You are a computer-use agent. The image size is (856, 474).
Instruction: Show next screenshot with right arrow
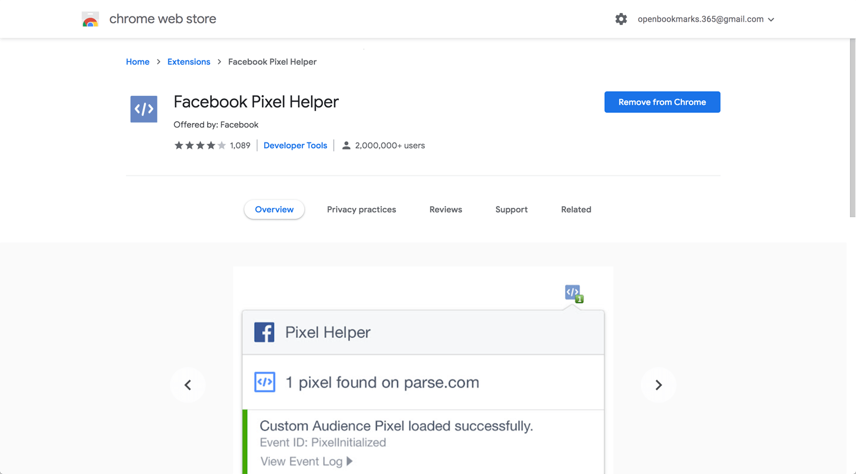coord(658,385)
